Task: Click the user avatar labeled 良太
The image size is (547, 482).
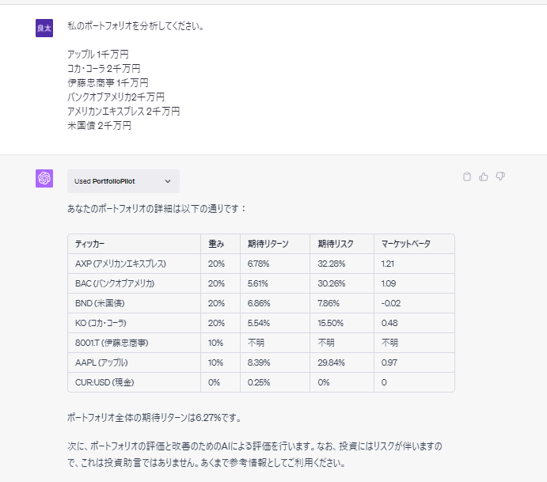Action: coord(44,28)
